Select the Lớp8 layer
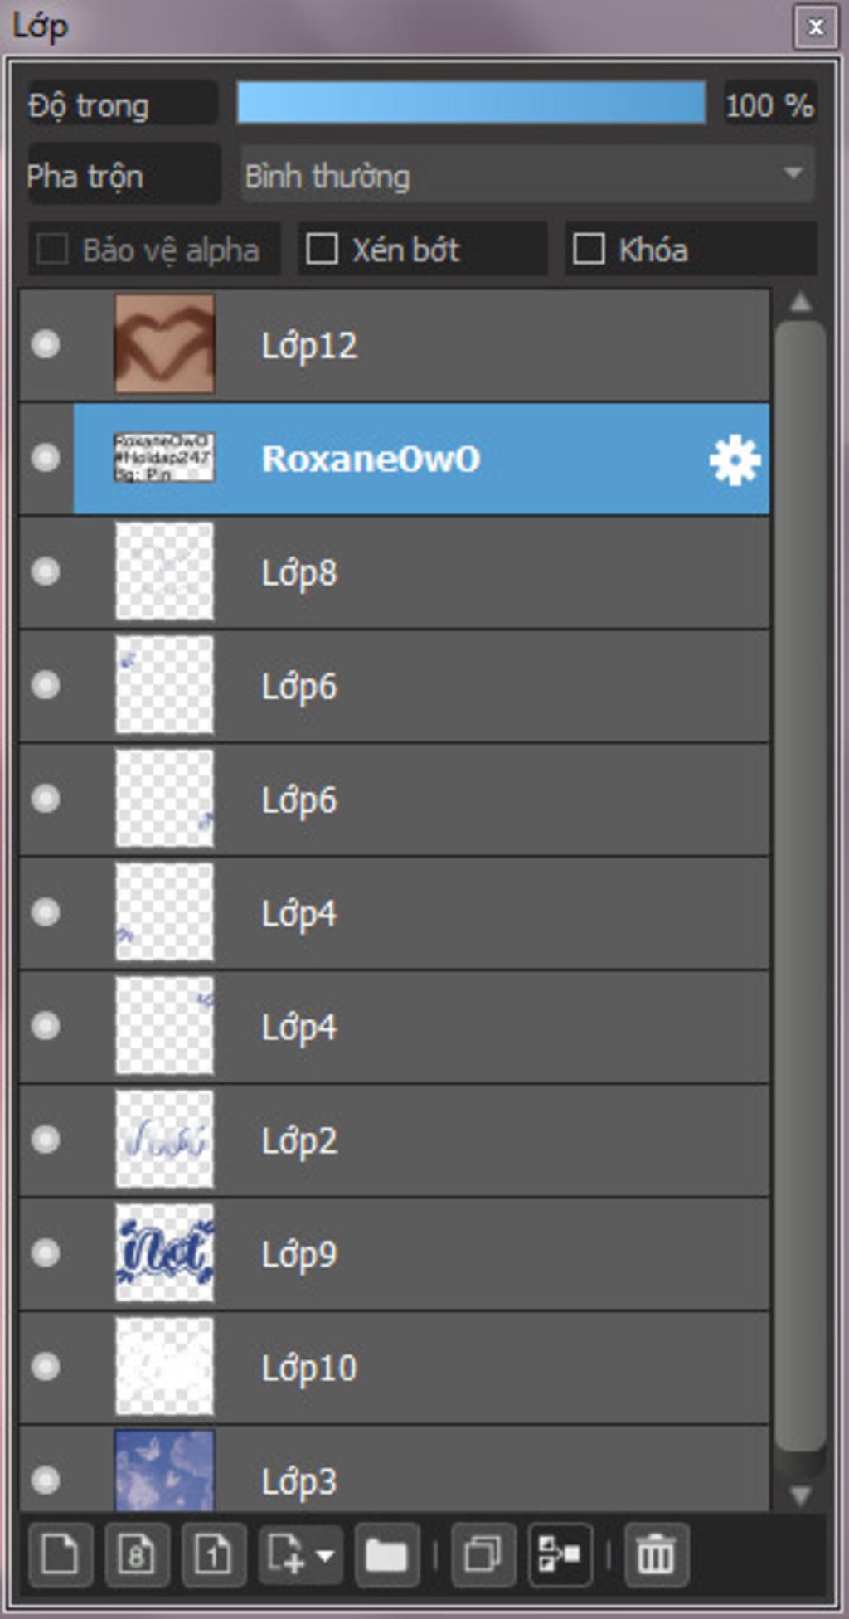Viewport: 849px width, 1619px height. pyautogui.click(x=395, y=571)
